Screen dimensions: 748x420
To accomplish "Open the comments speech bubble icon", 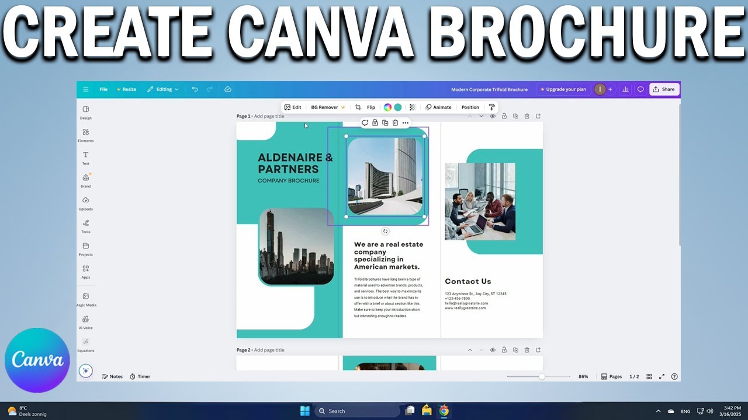I will (x=640, y=89).
